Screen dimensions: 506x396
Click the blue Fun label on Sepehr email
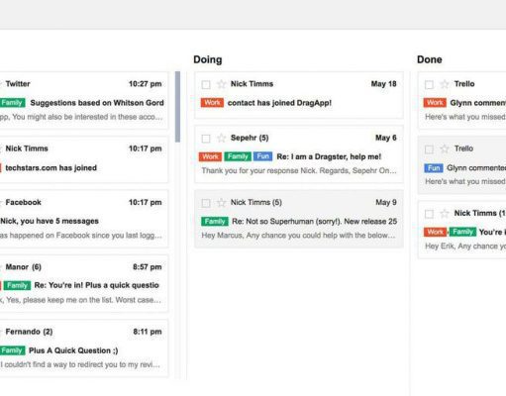[x=263, y=156]
